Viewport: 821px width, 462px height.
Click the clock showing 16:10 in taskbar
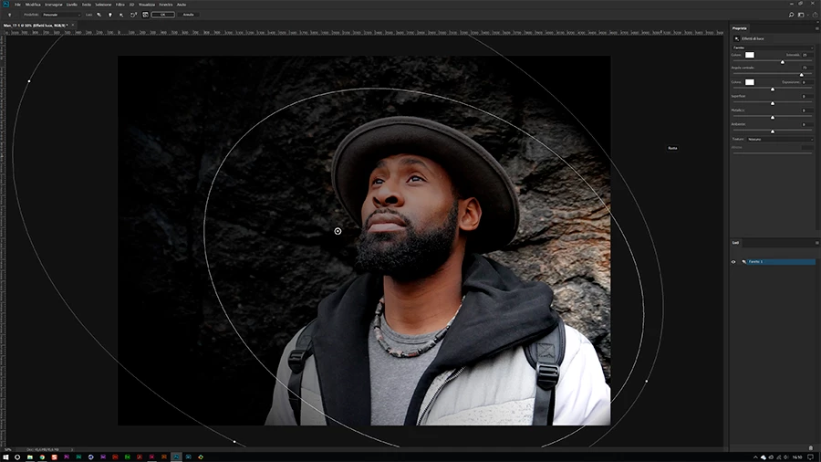pos(797,457)
